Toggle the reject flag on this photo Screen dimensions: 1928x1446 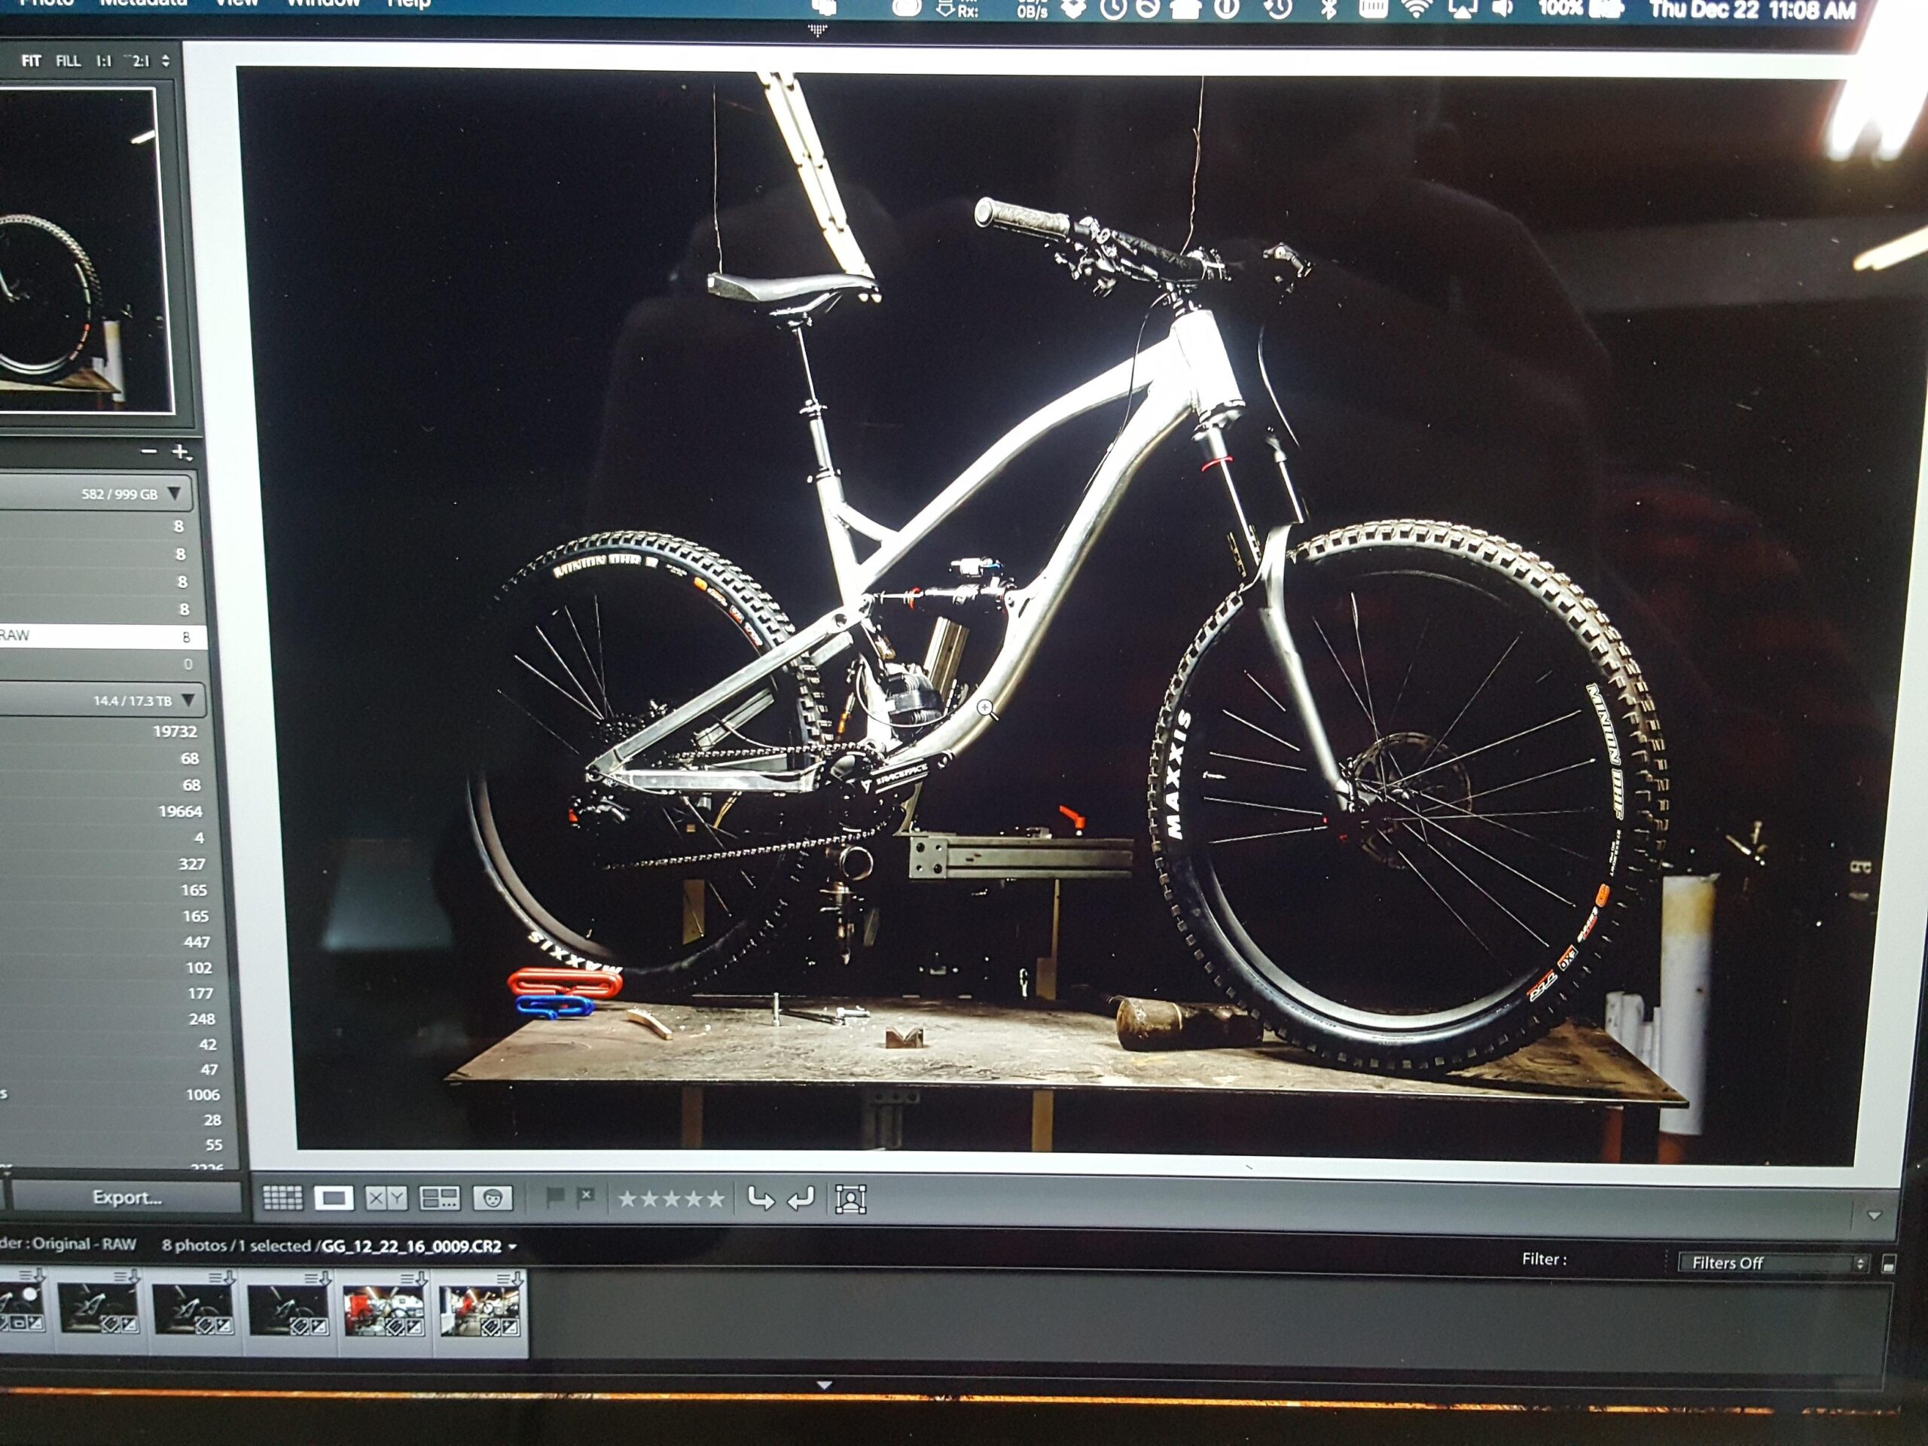pos(587,1199)
